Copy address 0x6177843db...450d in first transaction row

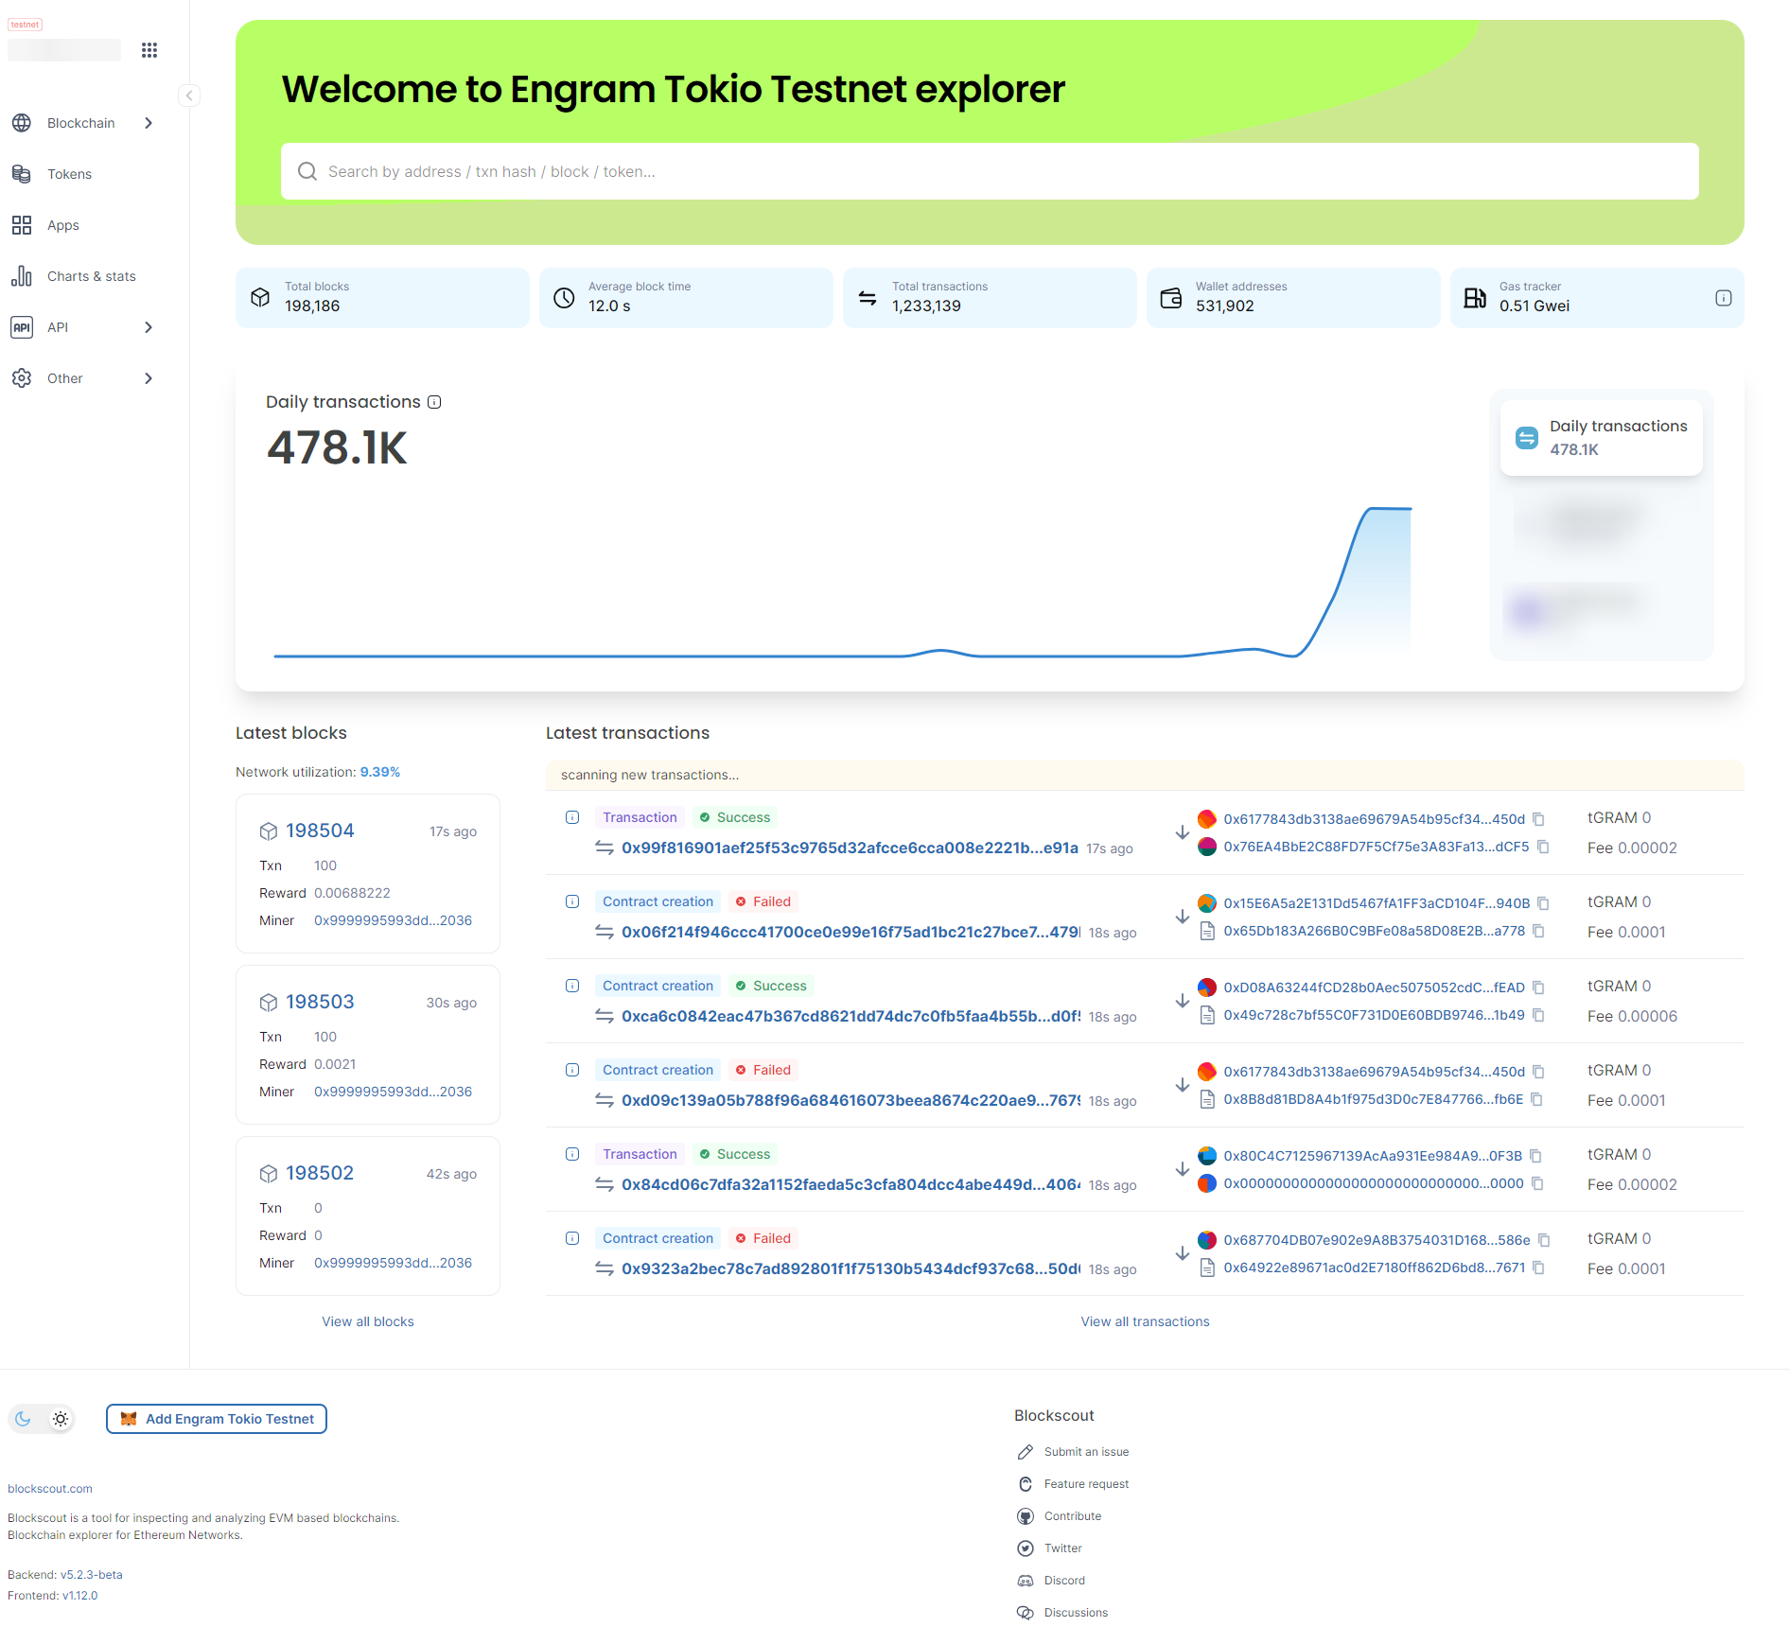click(1539, 819)
